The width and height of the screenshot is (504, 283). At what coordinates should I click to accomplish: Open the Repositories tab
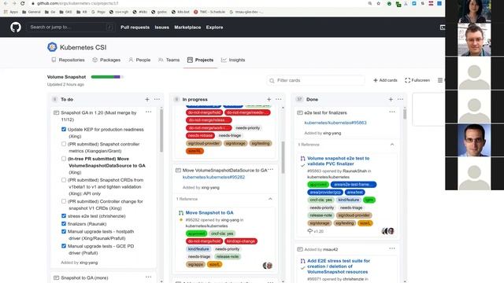(x=68, y=60)
